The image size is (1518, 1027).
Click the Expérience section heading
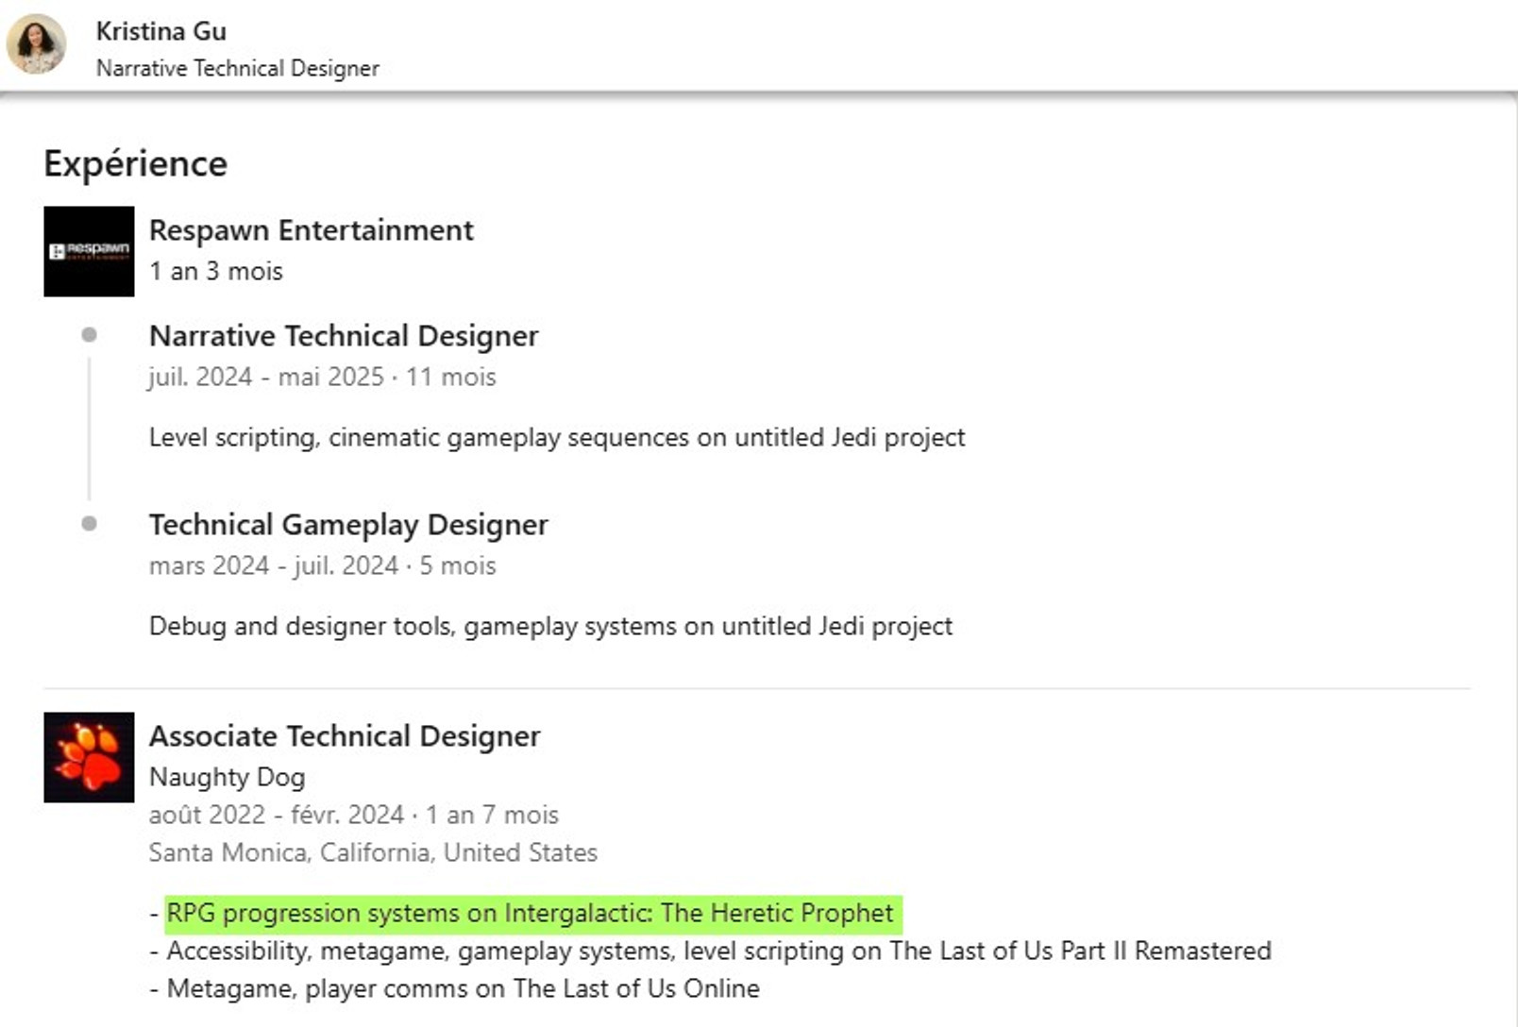tap(136, 164)
